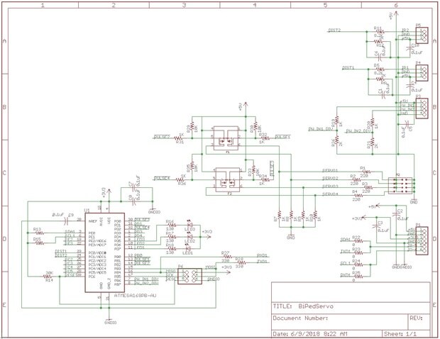This screenshot has width=440, height=339.
Task: Select resistor R34 near PULSE3
Action: point(264,179)
